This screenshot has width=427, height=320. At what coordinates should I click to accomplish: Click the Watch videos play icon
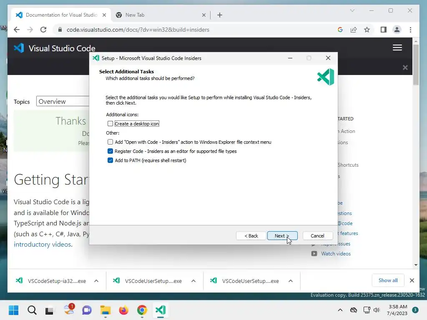pyautogui.click(x=314, y=254)
